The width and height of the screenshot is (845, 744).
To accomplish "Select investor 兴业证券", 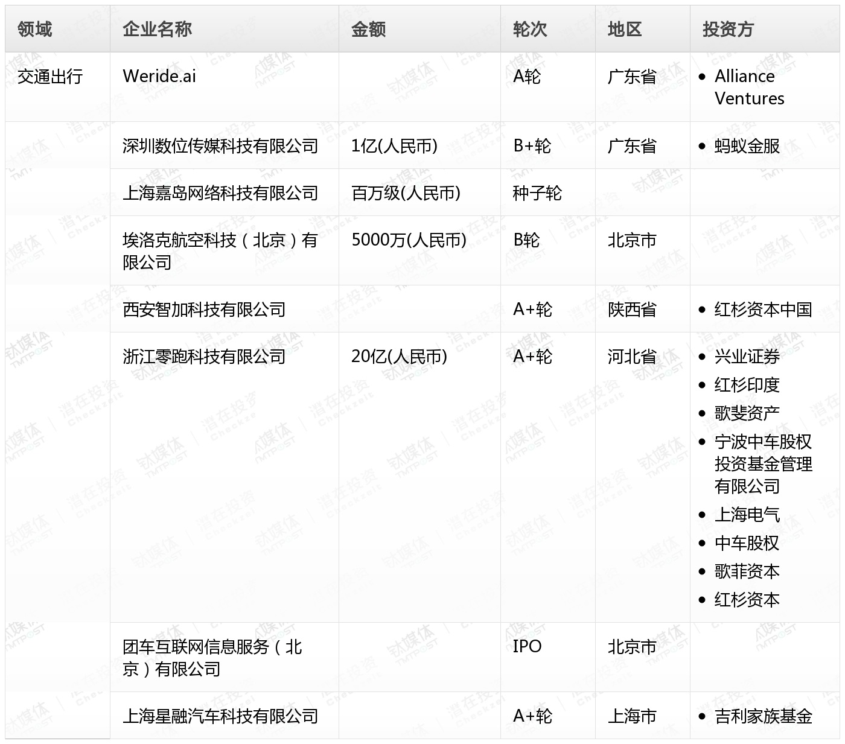I will [747, 357].
